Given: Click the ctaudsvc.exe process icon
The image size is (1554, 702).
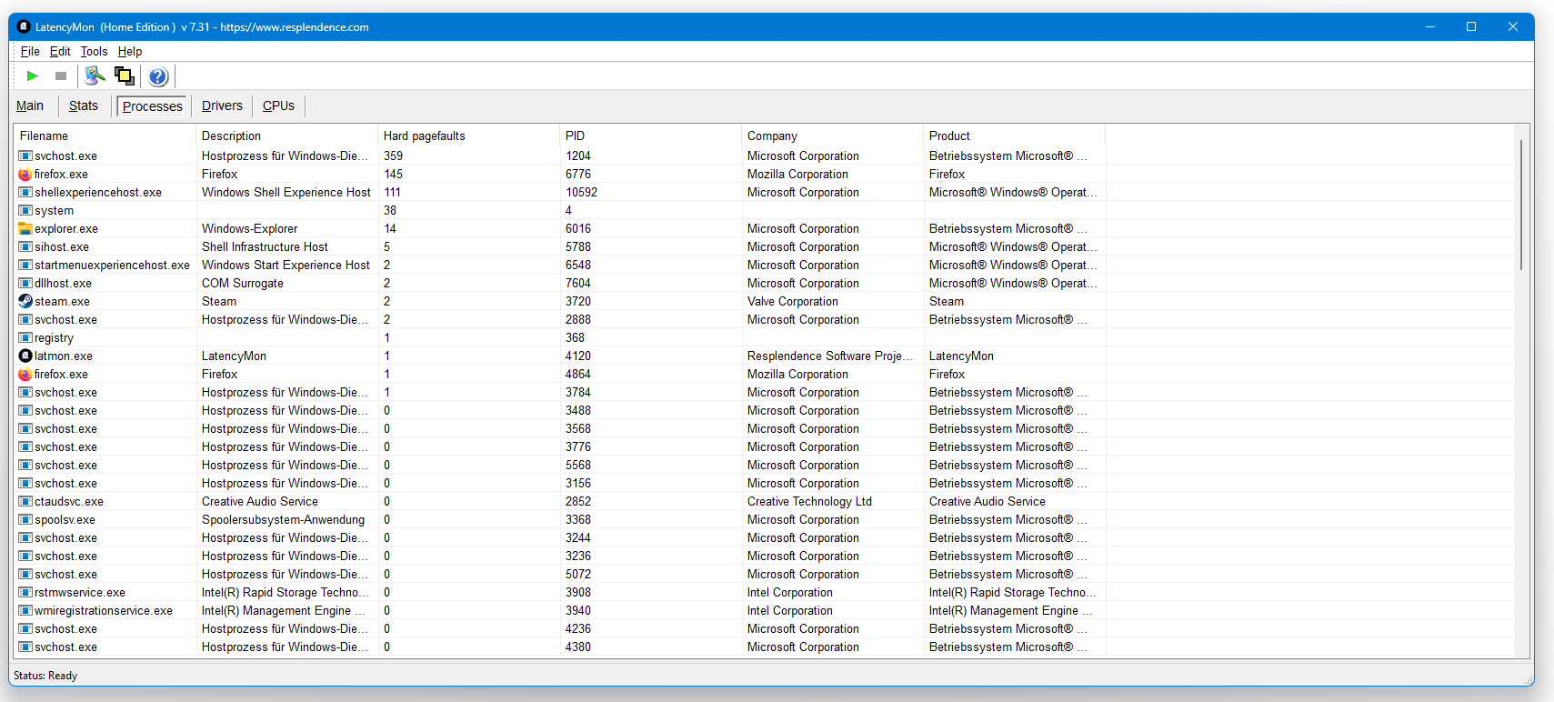Looking at the screenshot, I should (x=25, y=502).
